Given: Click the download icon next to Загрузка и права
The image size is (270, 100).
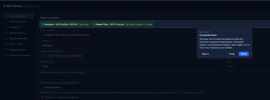Looking at the screenshot, I should [x=6, y=21].
